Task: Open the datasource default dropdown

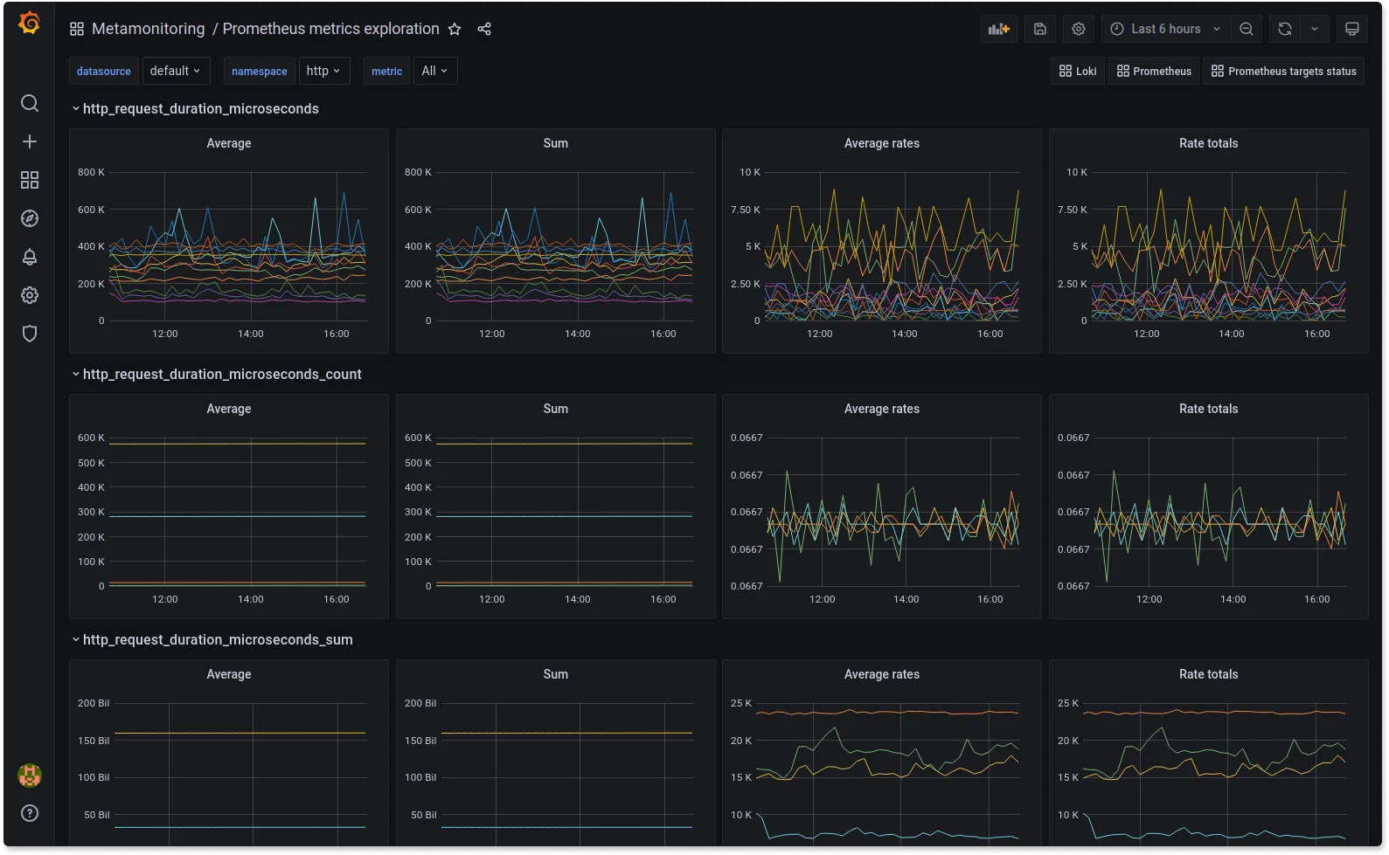Action: coord(176,71)
